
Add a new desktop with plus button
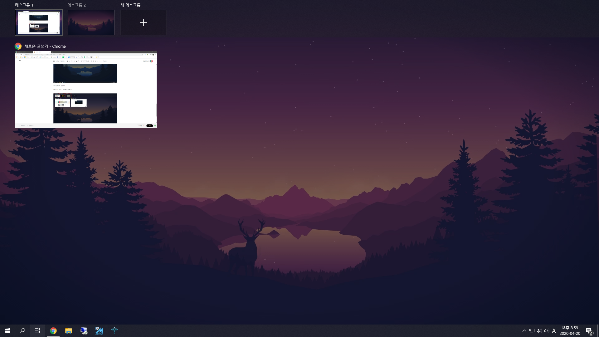[144, 22]
